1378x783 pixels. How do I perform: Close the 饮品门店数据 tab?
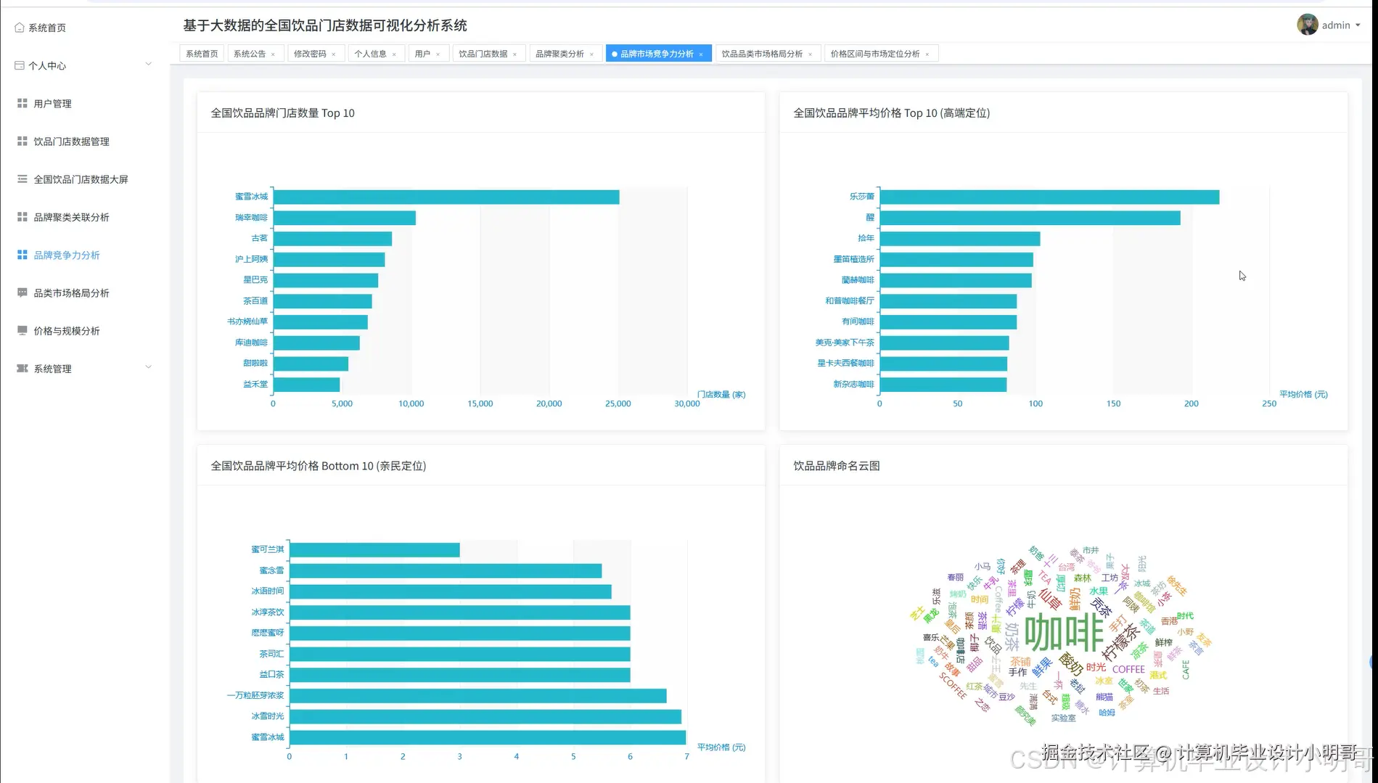[514, 54]
